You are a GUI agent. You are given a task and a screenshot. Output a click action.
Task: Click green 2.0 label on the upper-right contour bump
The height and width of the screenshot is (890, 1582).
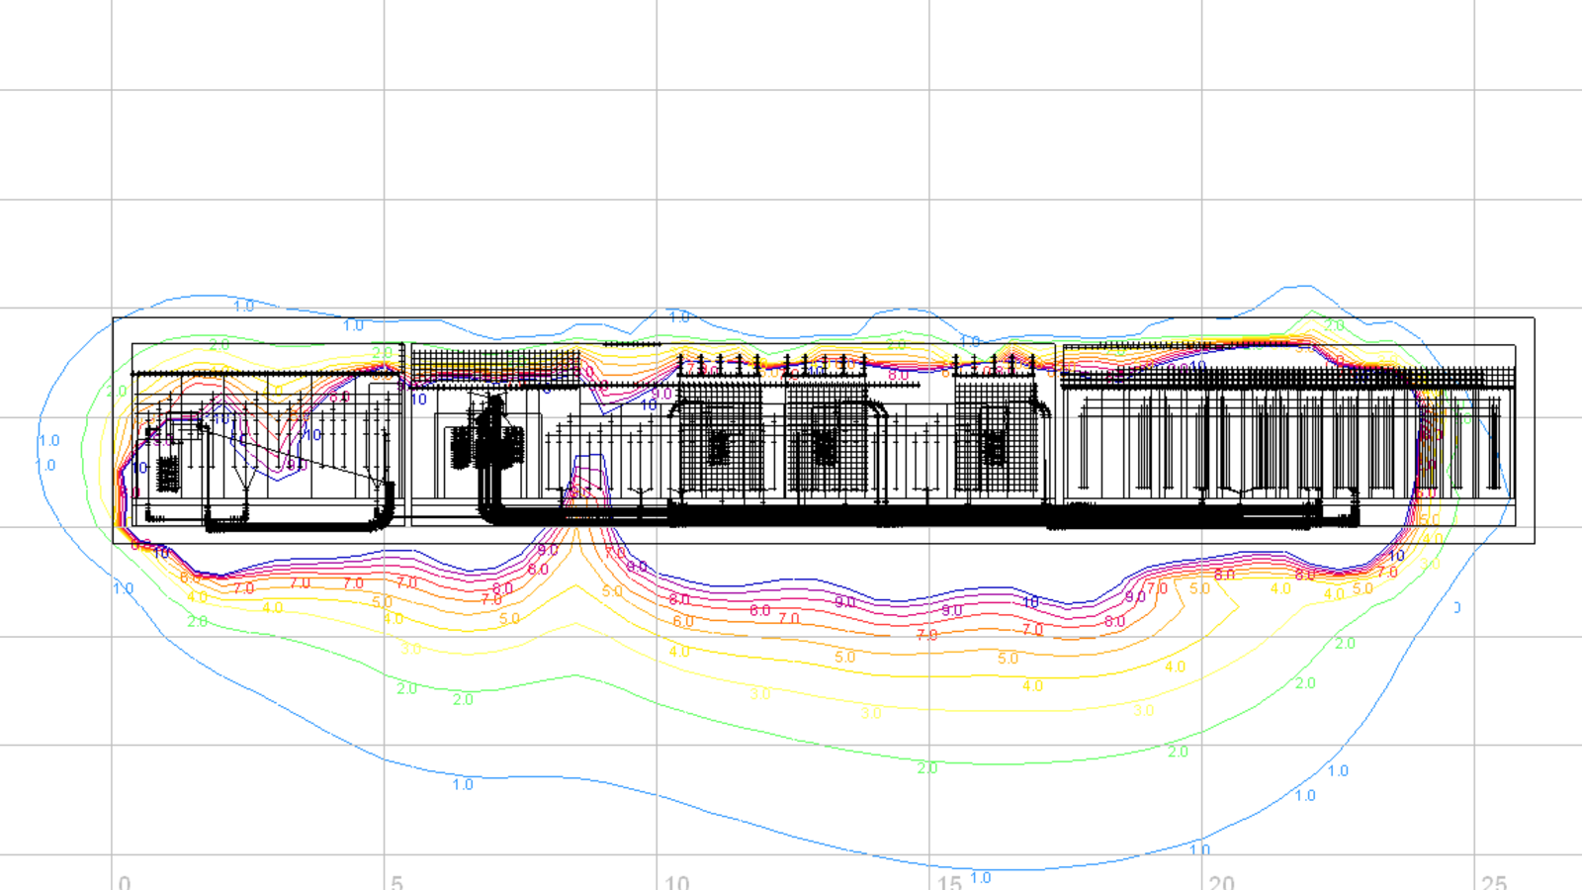pos(1334,325)
